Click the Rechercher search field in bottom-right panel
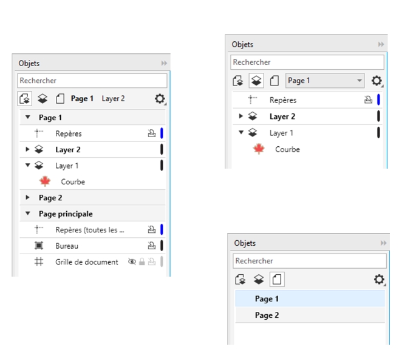Image resolution: width=399 pixels, height=364 pixels. point(309,261)
